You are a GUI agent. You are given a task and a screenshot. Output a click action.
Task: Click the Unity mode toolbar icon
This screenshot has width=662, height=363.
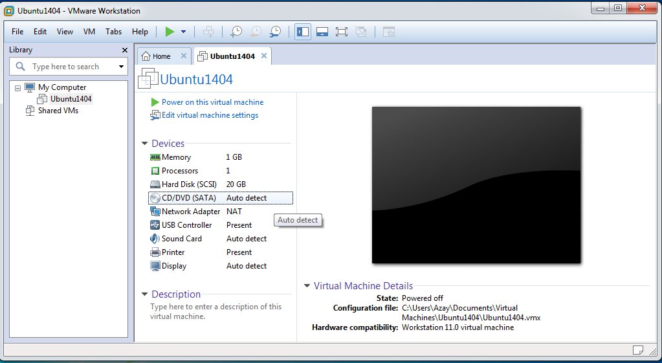tap(361, 32)
